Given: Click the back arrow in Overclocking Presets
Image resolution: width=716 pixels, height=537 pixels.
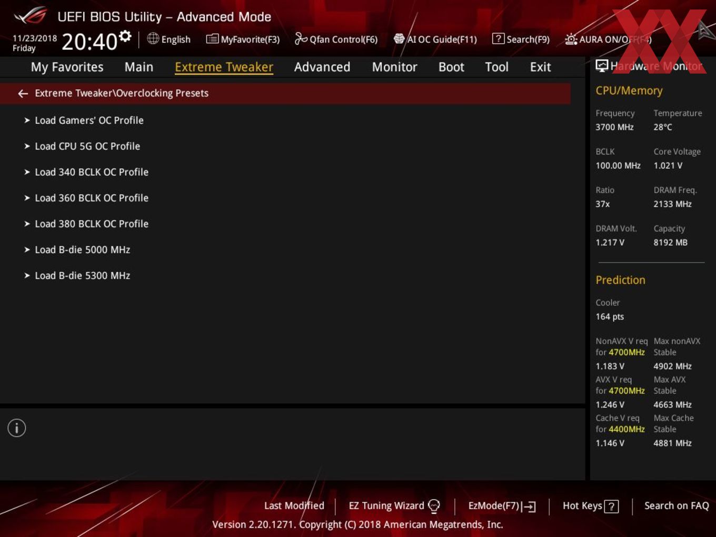Looking at the screenshot, I should 23,93.
